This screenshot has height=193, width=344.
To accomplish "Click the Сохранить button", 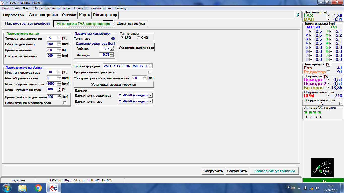I will pos(237,171).
